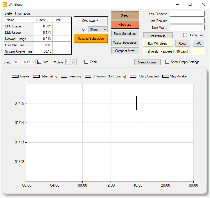Open the About dialog
The width and height of the screenshot is (210, 198).
(183, 43)
